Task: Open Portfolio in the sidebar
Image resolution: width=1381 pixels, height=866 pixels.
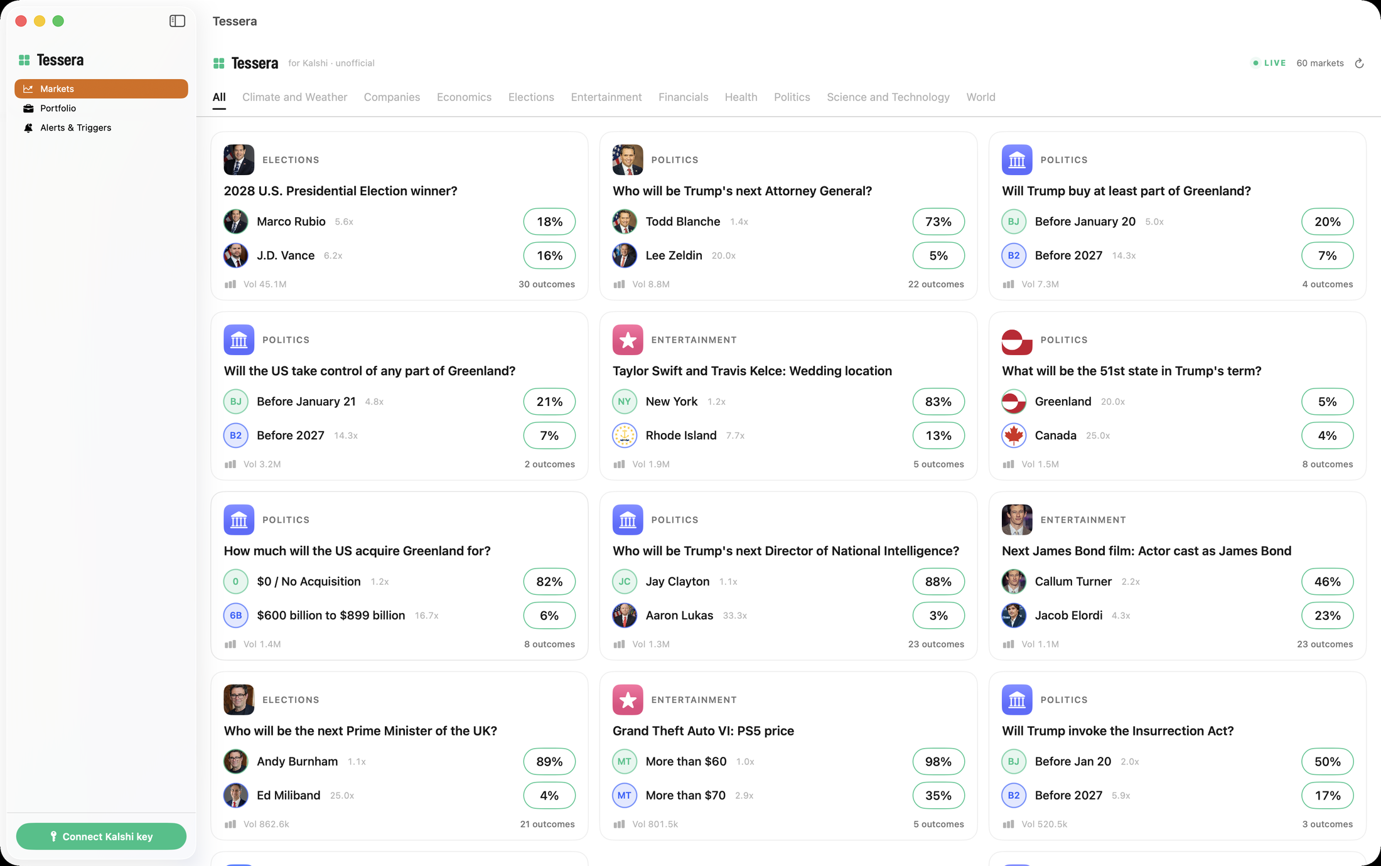Action: coord(101,109)
